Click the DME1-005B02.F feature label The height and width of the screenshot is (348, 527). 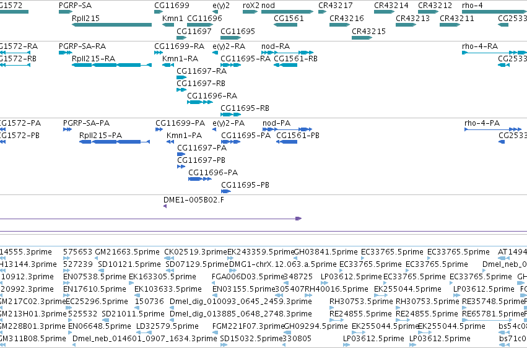pyautogui.click(x=194, y=200)
